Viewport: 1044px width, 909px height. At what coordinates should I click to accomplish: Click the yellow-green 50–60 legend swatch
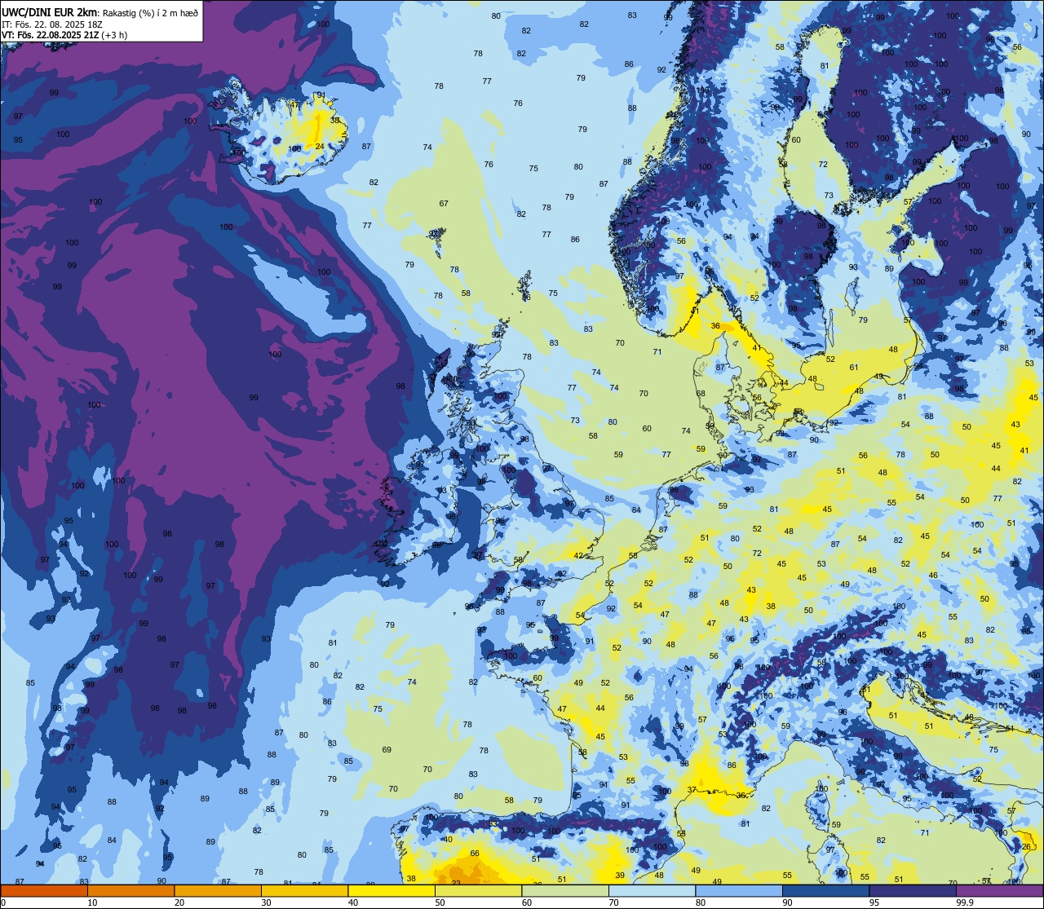point(478,890)
